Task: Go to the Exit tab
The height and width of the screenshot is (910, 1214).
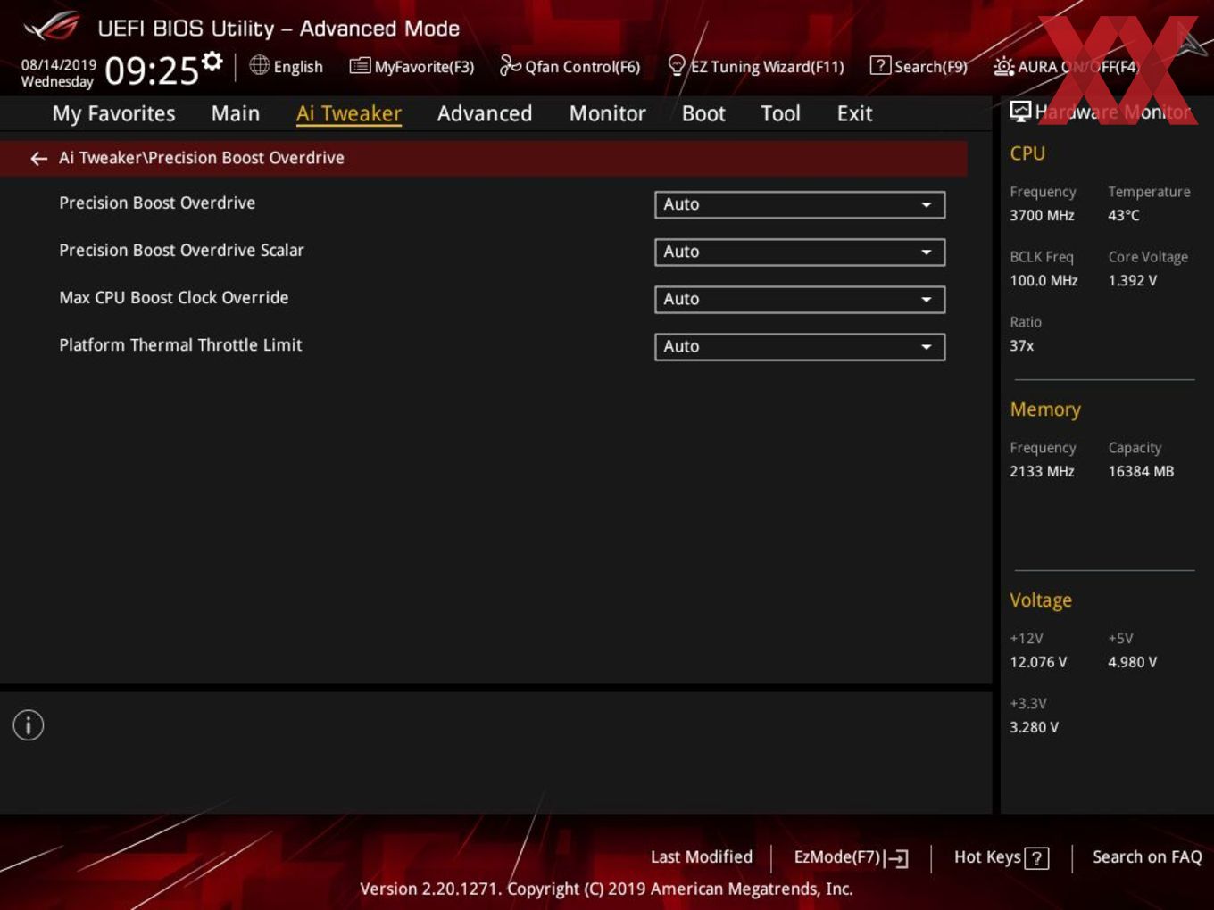Action: pyautogui.click(x=854, y=113)
